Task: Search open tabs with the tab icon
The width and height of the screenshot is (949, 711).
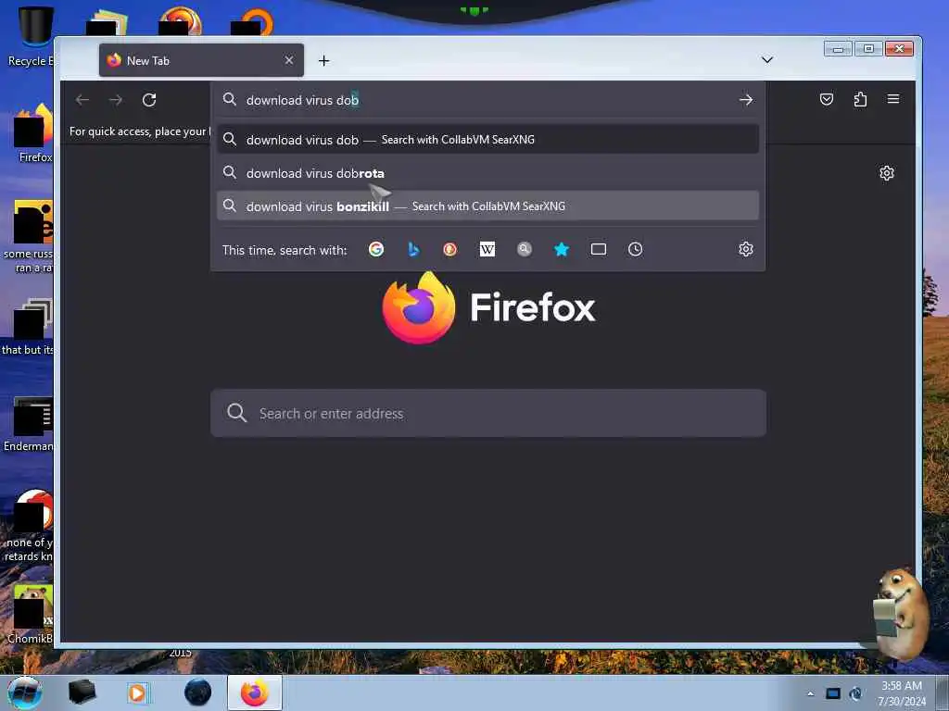Action: point(599,249)
